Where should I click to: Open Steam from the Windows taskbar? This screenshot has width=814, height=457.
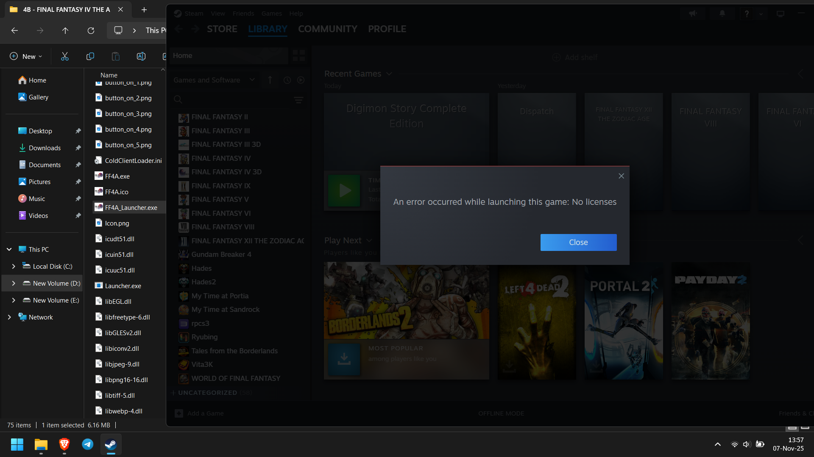pos(111,444)
